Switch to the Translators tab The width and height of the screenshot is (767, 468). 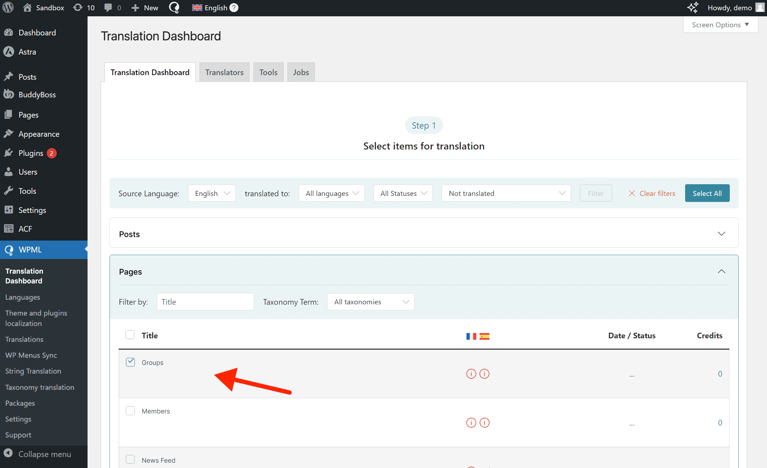(224, 72)
